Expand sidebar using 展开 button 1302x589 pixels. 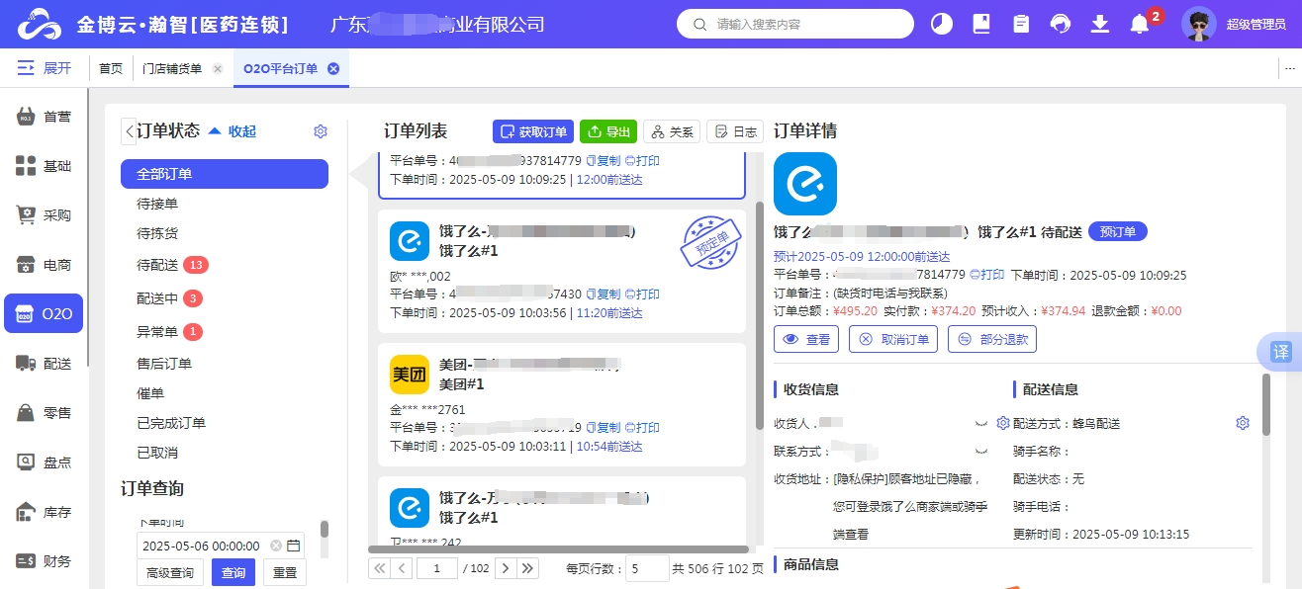coord(45,68)
